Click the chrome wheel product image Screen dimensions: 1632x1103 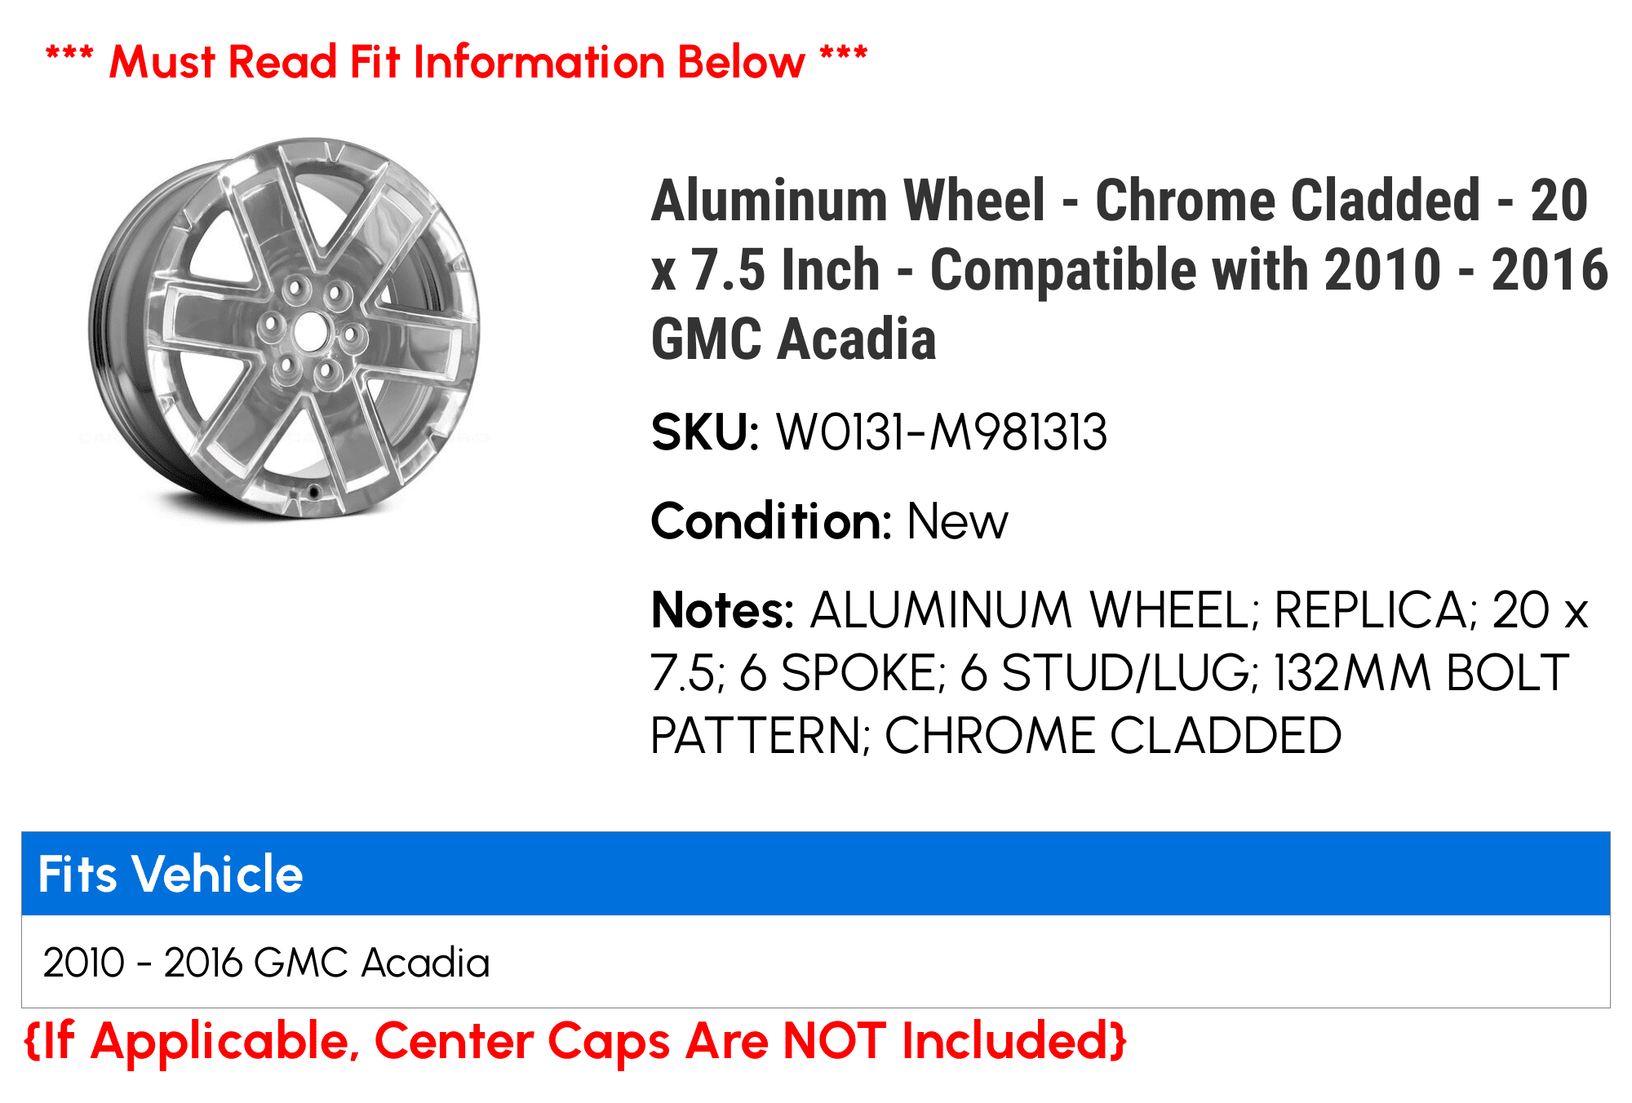coord(285,327)
